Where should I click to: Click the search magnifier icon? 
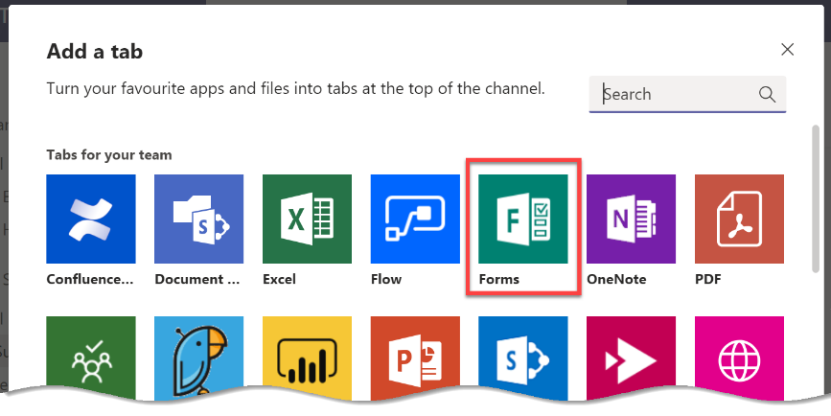(767, 94)
